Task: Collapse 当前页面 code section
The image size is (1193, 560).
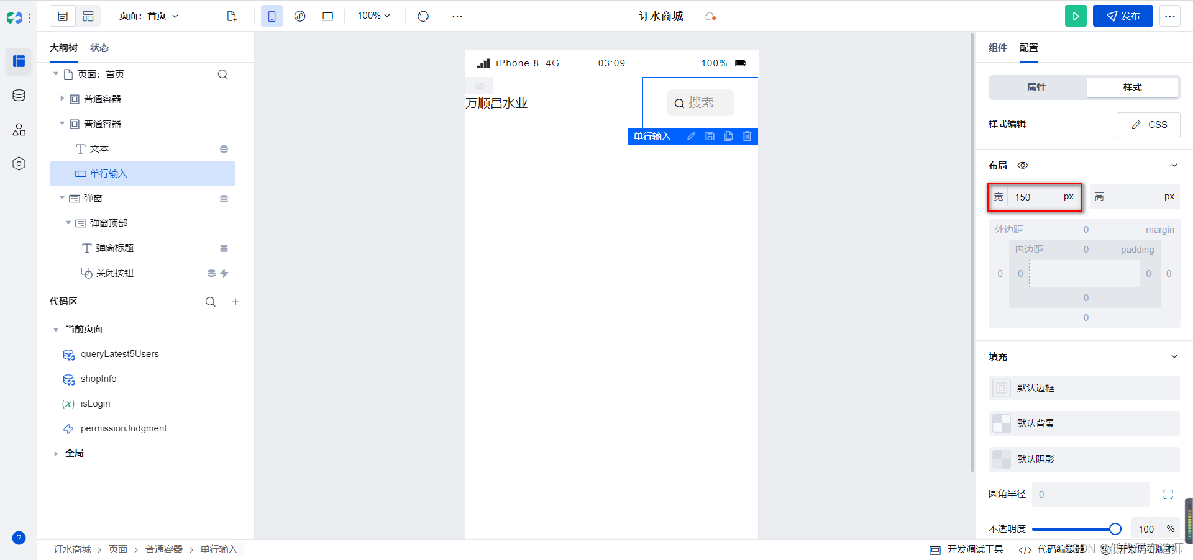Action: (56, 330)
